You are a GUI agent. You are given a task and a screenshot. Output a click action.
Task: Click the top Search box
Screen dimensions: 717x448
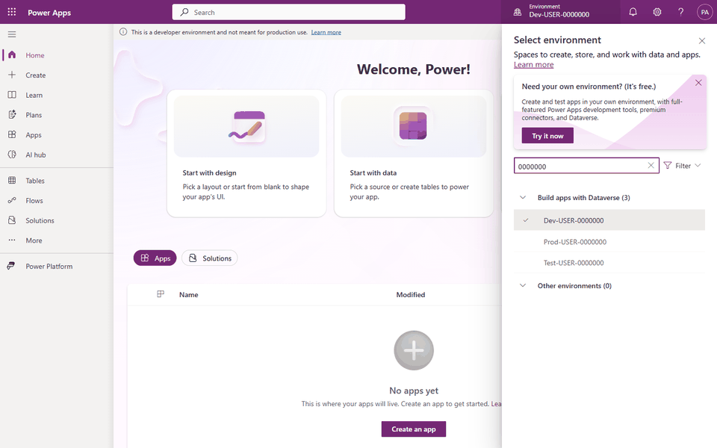coord(288,12)
